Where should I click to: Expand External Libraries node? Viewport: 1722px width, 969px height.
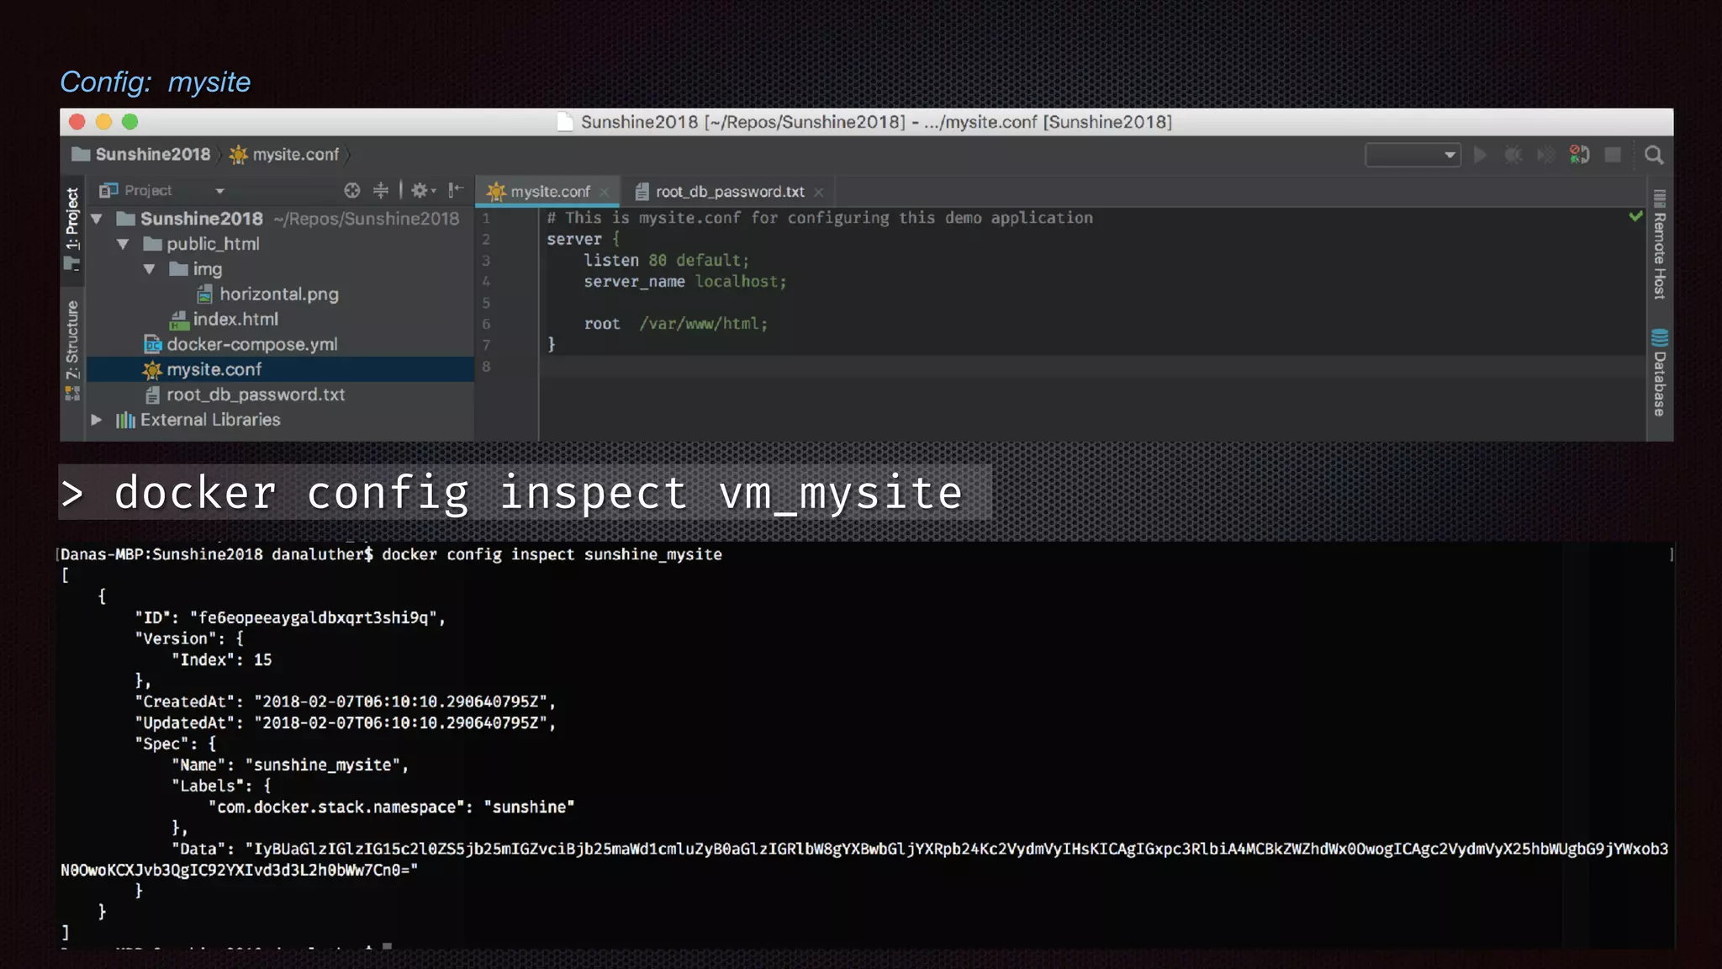click(x=97, y=420)
